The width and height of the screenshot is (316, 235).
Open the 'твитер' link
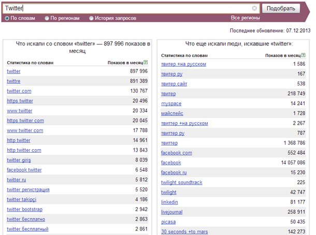tap(168, 94)
